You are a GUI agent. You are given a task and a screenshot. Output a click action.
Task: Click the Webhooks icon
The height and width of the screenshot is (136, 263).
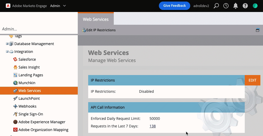[15, 106]
